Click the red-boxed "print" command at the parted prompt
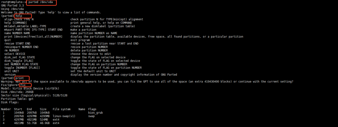The width and height of the screenshot is (338, 127). [x=20, y=78]
